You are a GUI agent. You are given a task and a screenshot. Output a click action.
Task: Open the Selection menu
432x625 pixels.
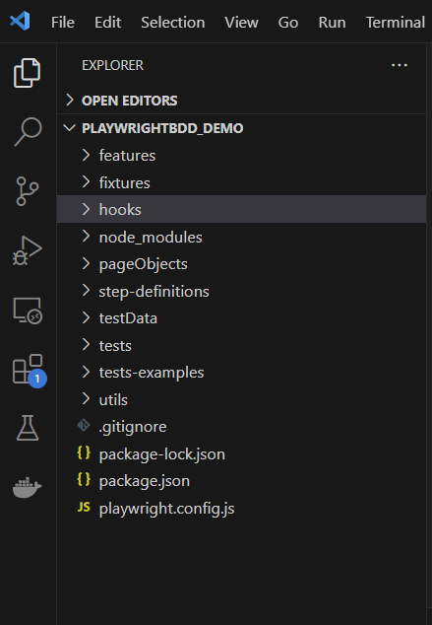click(x=172, y=23)
